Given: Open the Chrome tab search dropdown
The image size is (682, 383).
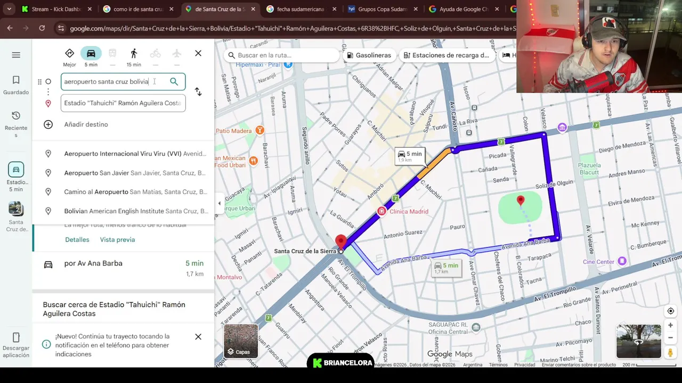Looking at the screenshot, I should pos(9,9).
